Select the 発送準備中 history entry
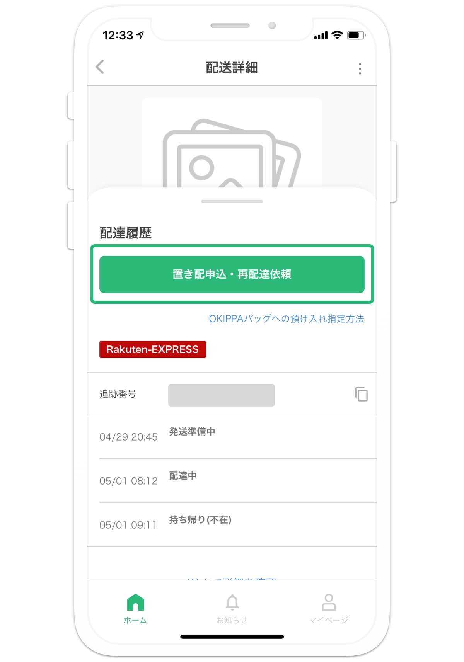The image size is (464, 662). coord(232,437)
